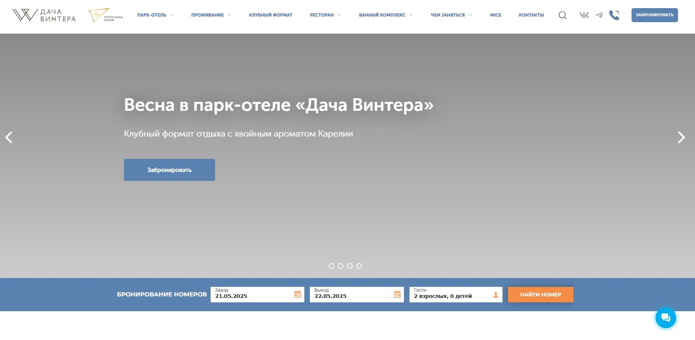Select the second slider pagination dot
This screenshot has height=340, width=695.
click(340, 266)
